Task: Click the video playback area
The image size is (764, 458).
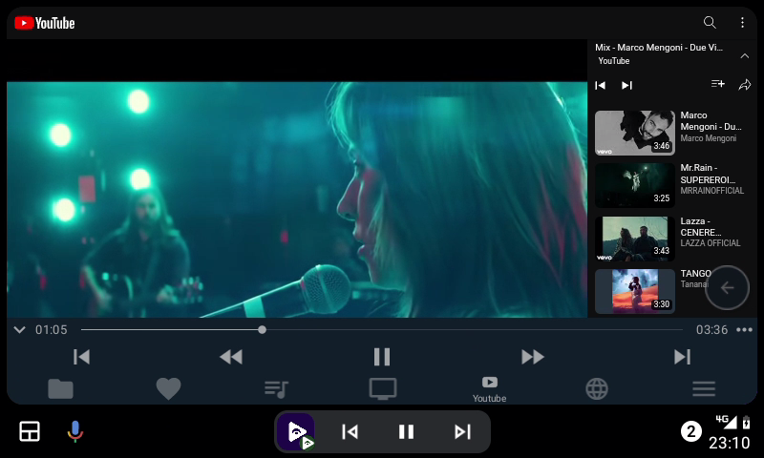Action: (297, 199)
